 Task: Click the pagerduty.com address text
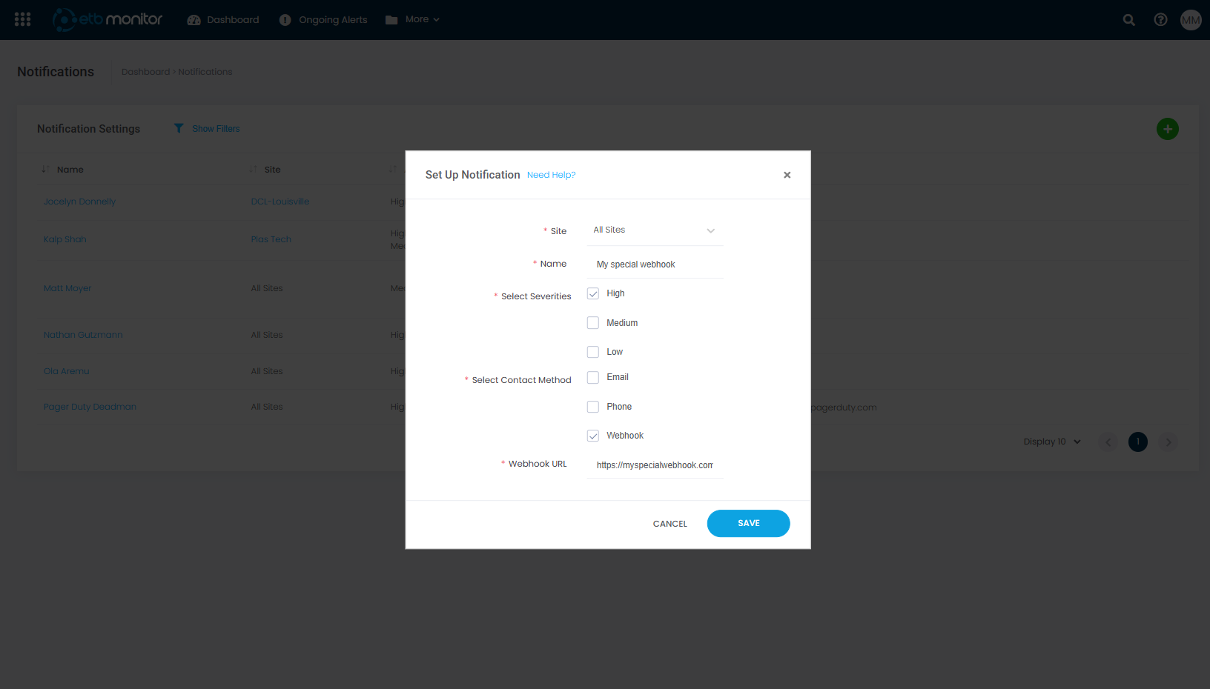click(844, 407)
